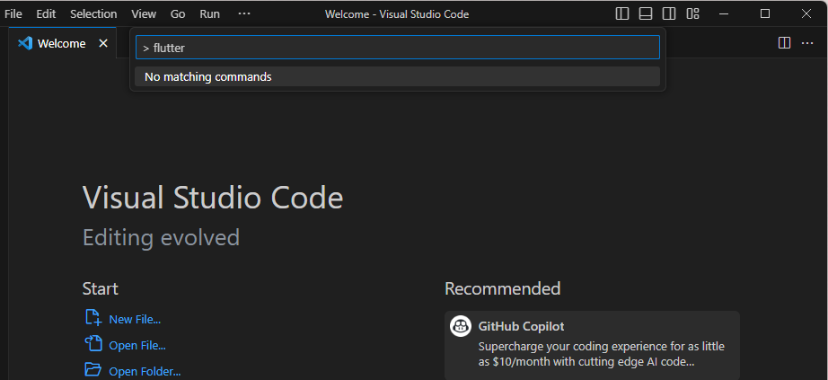The height and width of the screenshot is (380, 828).
Task: Close the Visual Studio Code window
Action: click(806, 14)
